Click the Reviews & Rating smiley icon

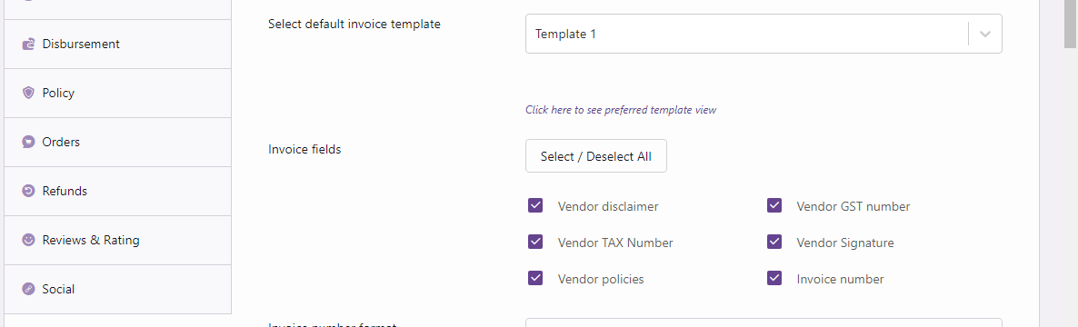pos(28,241)
